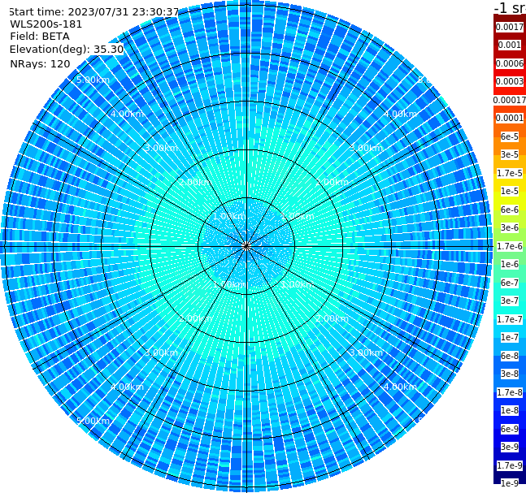The image size is (526, 493).
Task: Select the 3e-6 colorbar value
Action: click(510, 227)
